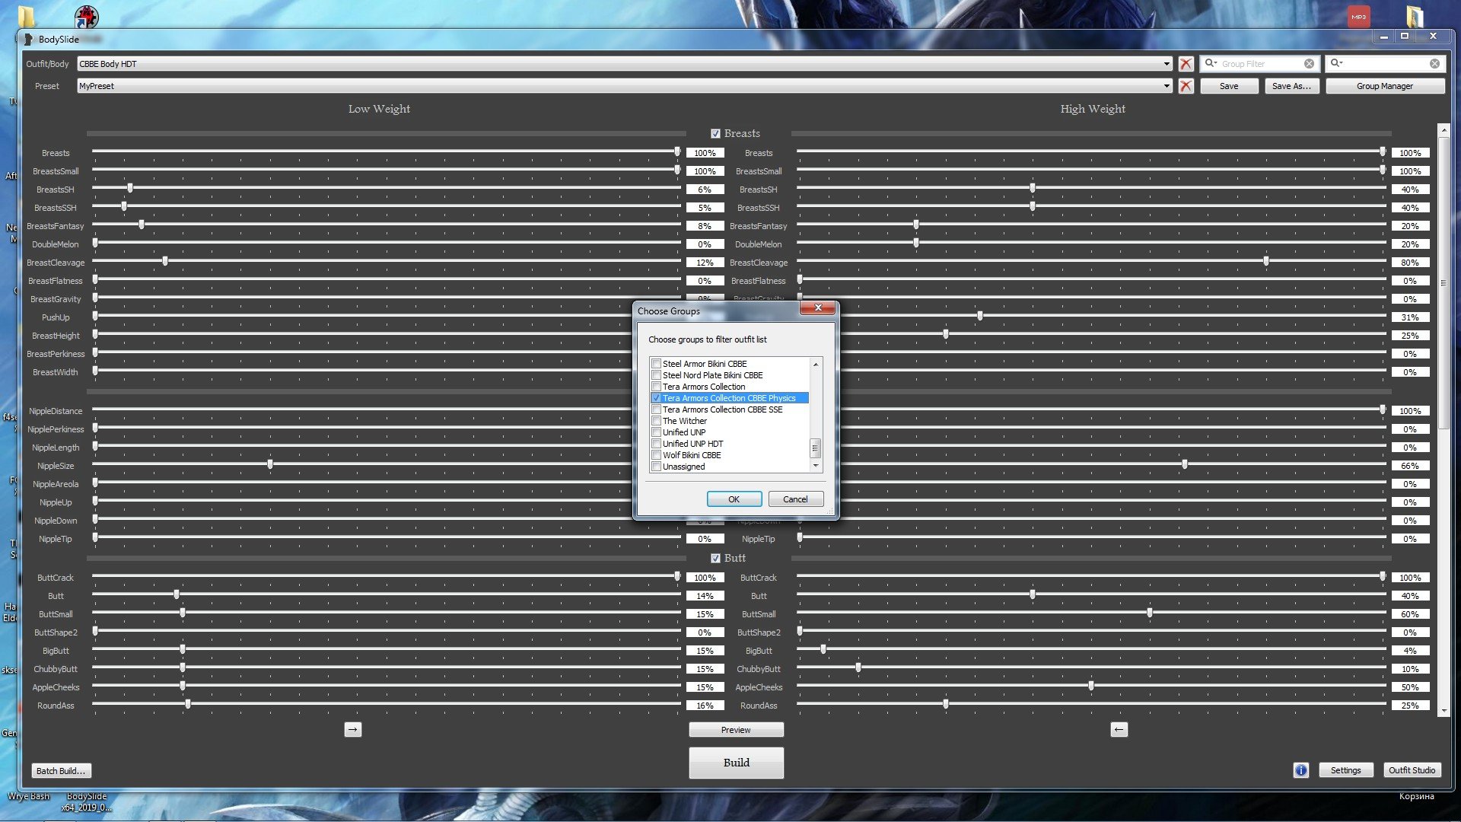Toggle the Breasts category checkbox
The width and height of the screenshot is (1461, 822).
click(x=715, y=134)
